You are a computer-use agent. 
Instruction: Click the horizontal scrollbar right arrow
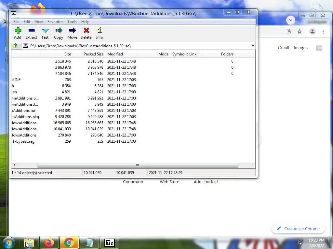click(252, 165)
